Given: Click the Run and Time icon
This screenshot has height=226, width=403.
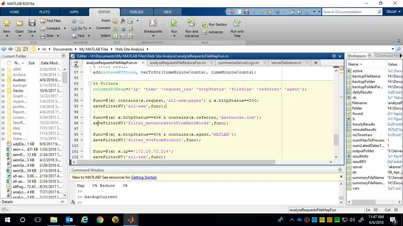Looking at the screenshot, I should pyautogui.click(x=237, y=23).
